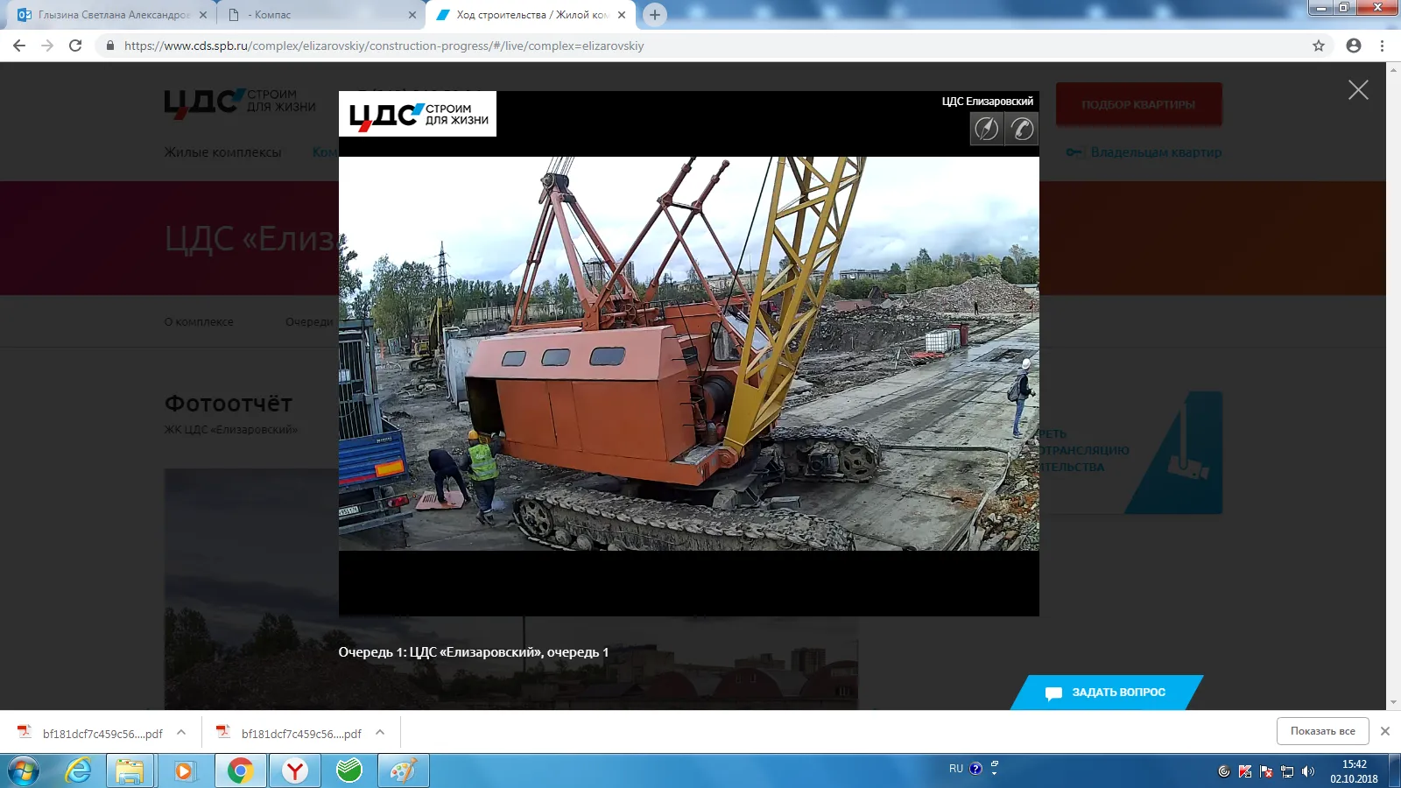The width and height of the screenshot is (1401, 788).
Task: Open the first bf181dcf7c459c56 pdf download
Action: [x=90, y=733]
